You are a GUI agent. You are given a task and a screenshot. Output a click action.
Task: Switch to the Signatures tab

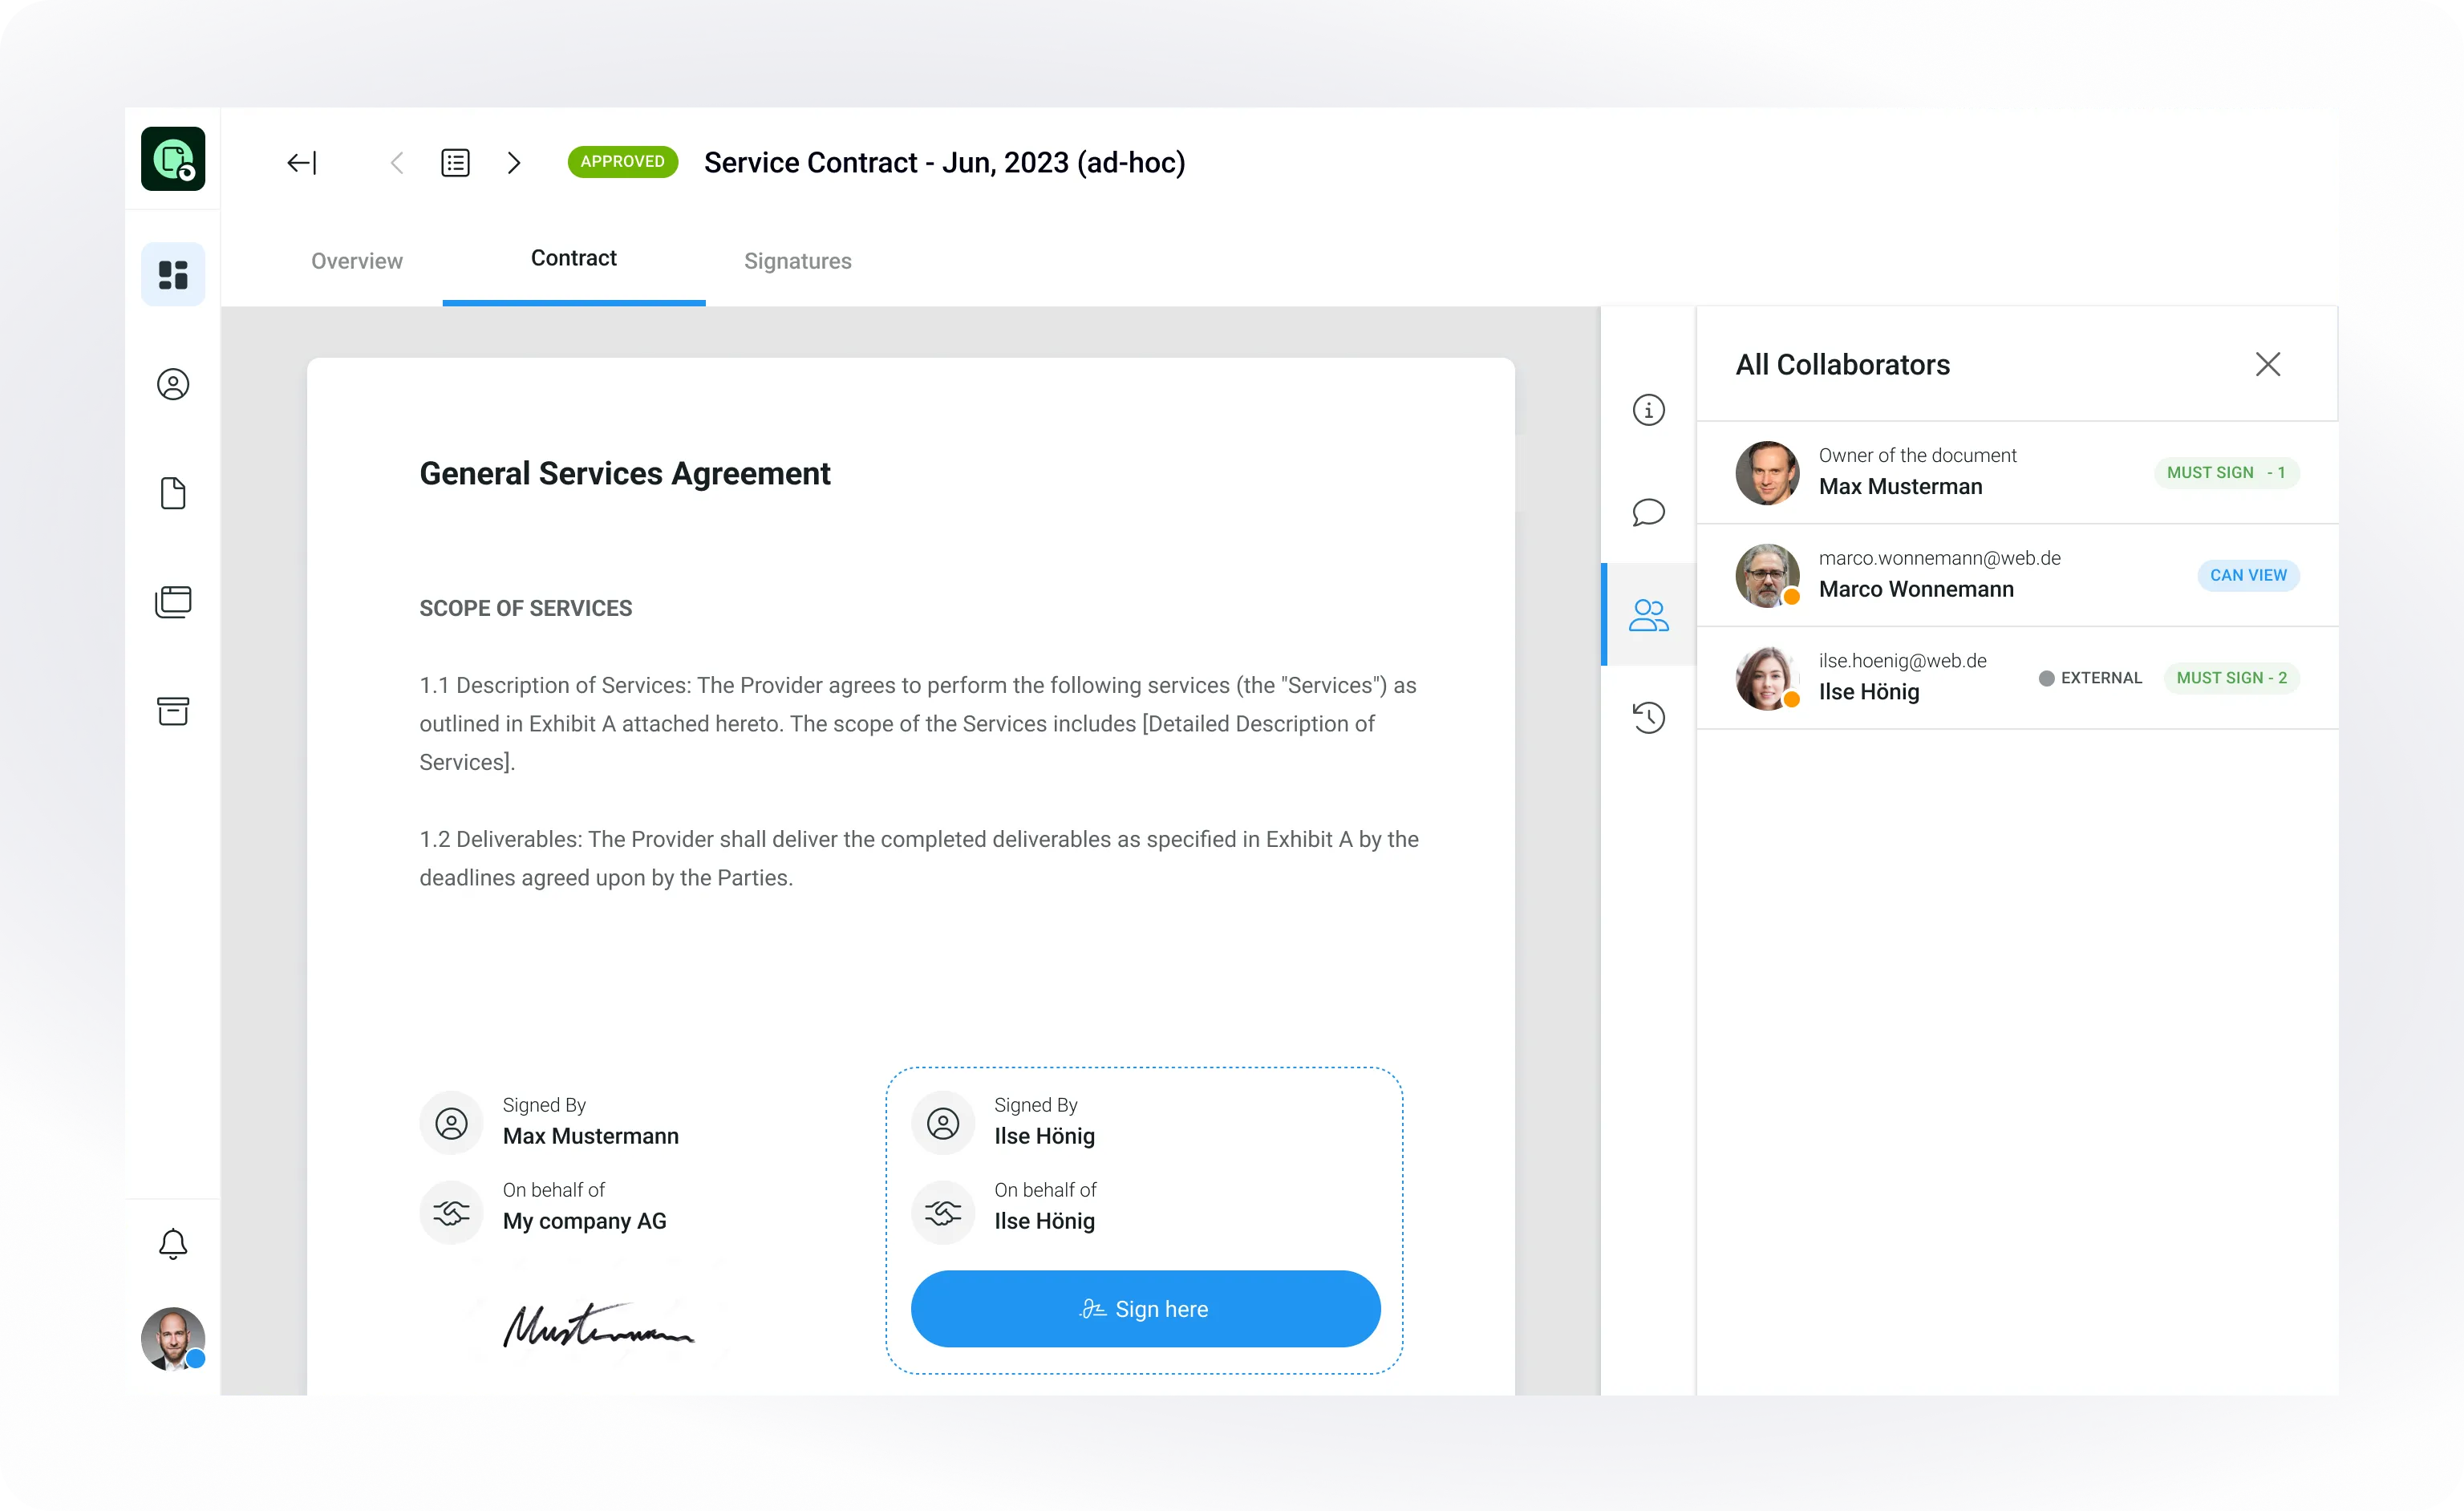point(797,261)
